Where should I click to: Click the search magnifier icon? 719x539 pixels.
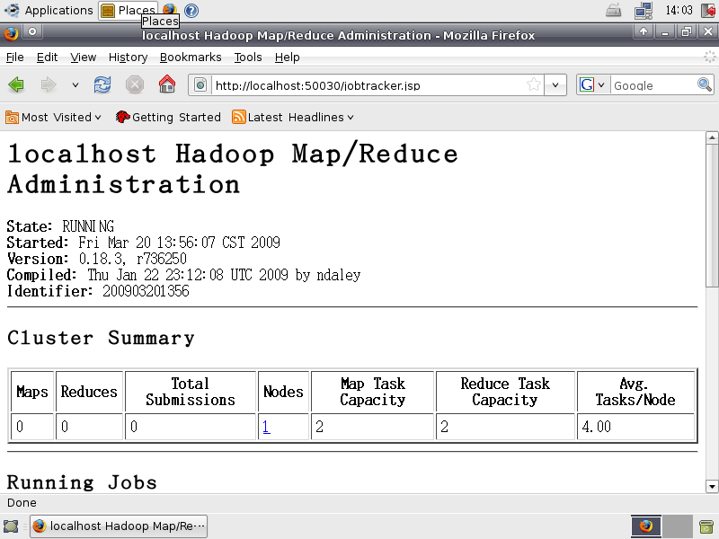click(705, 84)
